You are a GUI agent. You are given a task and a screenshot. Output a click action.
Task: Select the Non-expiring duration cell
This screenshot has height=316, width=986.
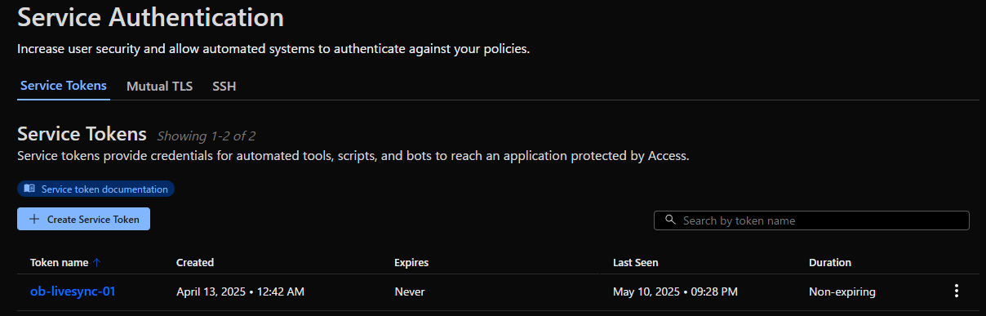842,292
